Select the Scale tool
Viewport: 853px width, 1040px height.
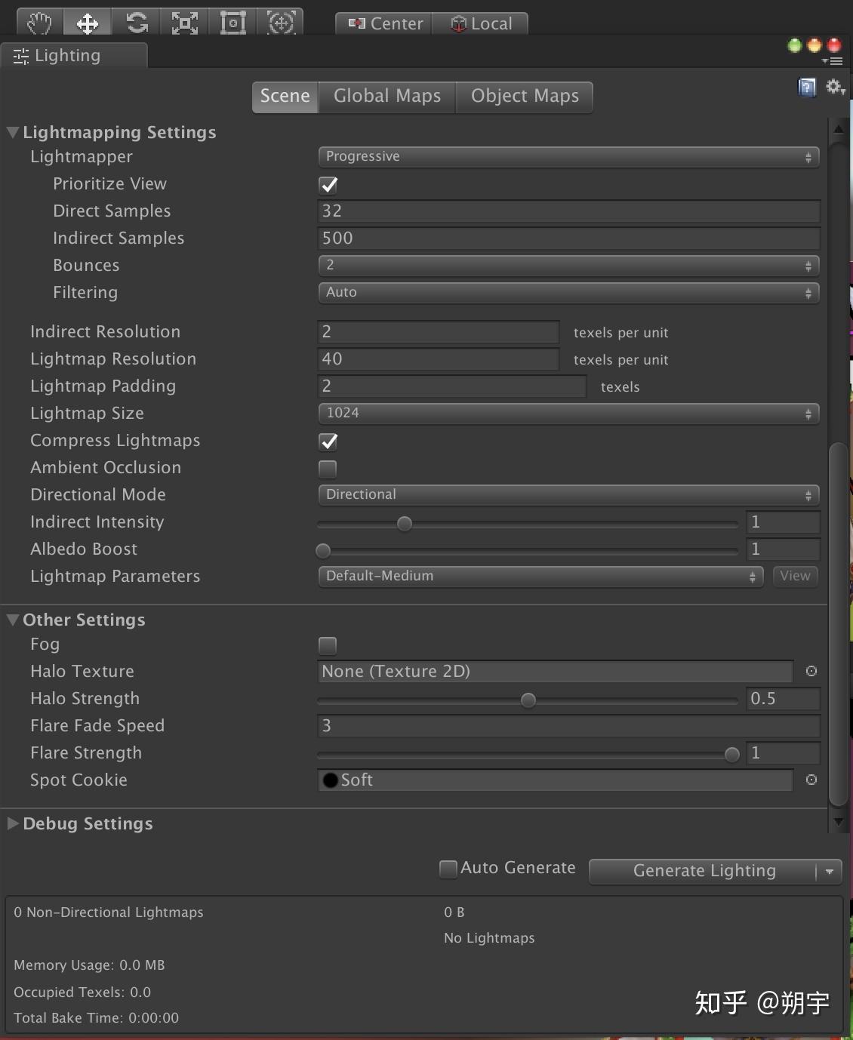(184, 23)
